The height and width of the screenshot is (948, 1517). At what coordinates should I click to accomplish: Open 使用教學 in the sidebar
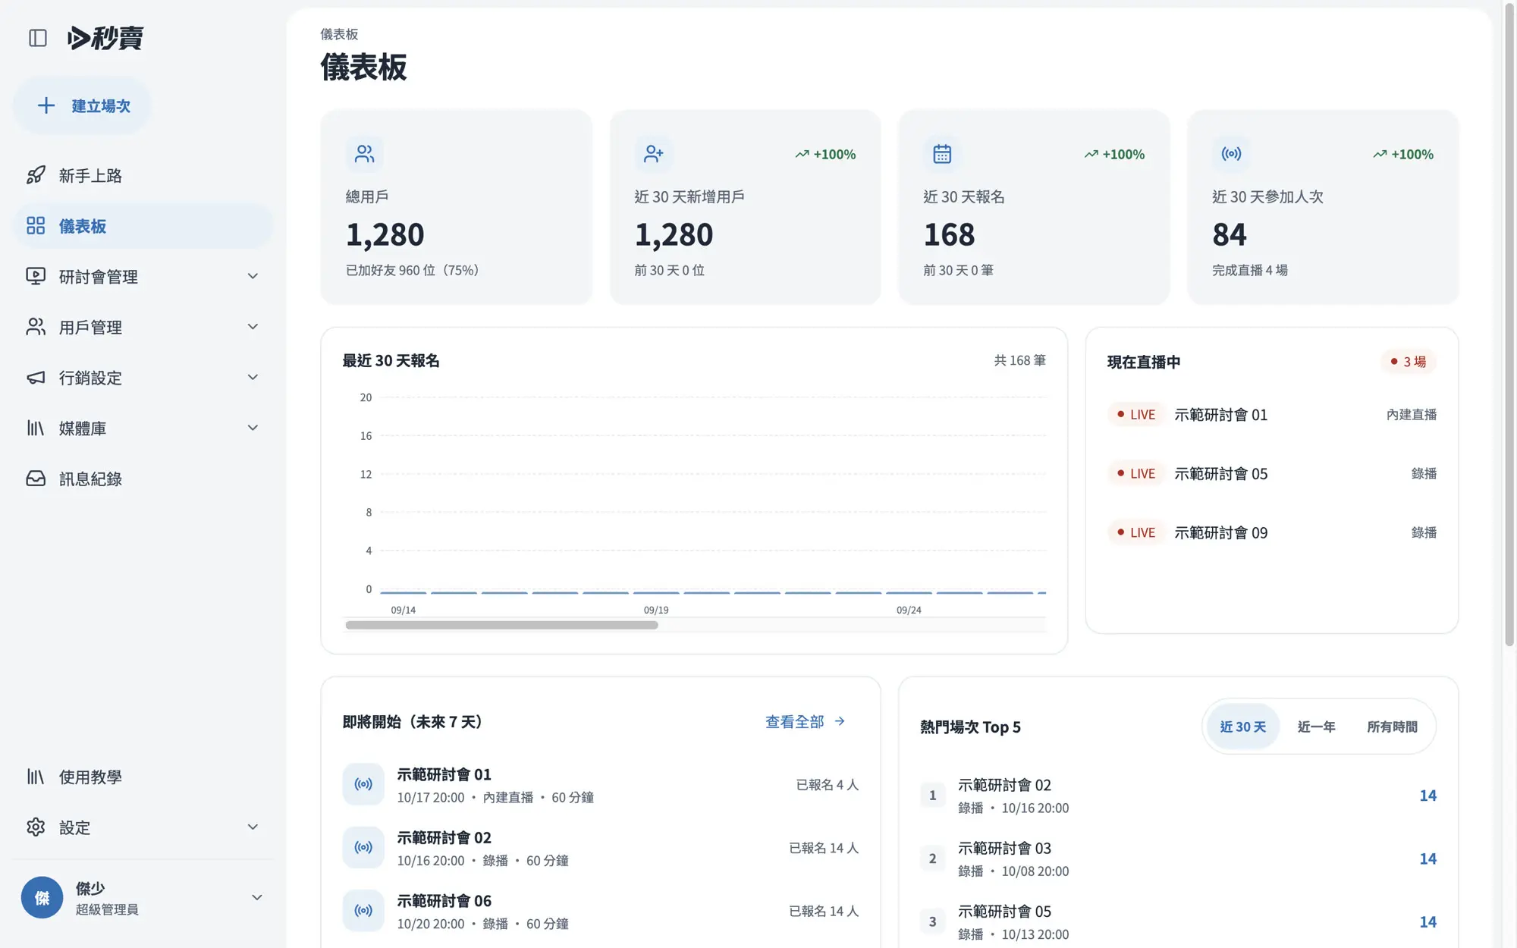143,777
